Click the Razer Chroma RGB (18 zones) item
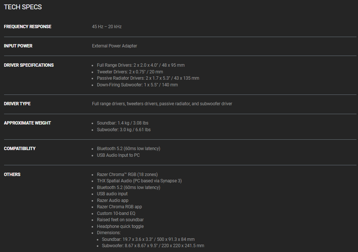The width and height of the screenshot is (358, 252). 127,175
